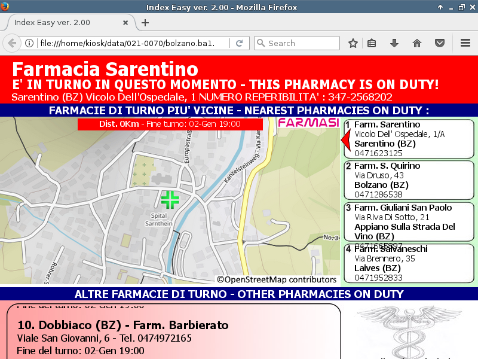Go to the Firefox home page icon
The image size is (478, 359).
(x=417, y=43)
